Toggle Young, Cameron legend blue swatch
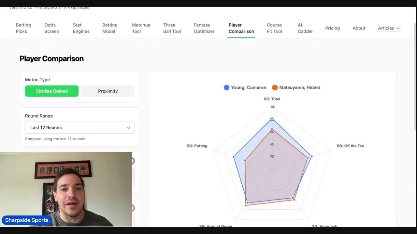 [x=226, y=87]
